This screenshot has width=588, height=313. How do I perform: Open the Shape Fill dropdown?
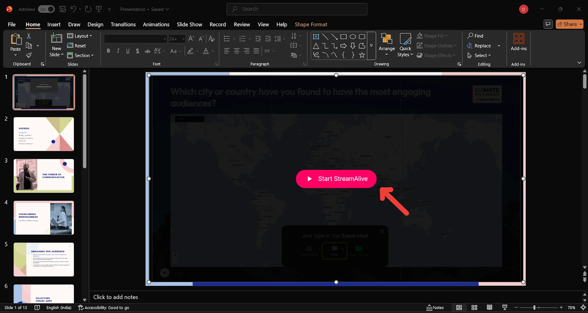(432, 36)
